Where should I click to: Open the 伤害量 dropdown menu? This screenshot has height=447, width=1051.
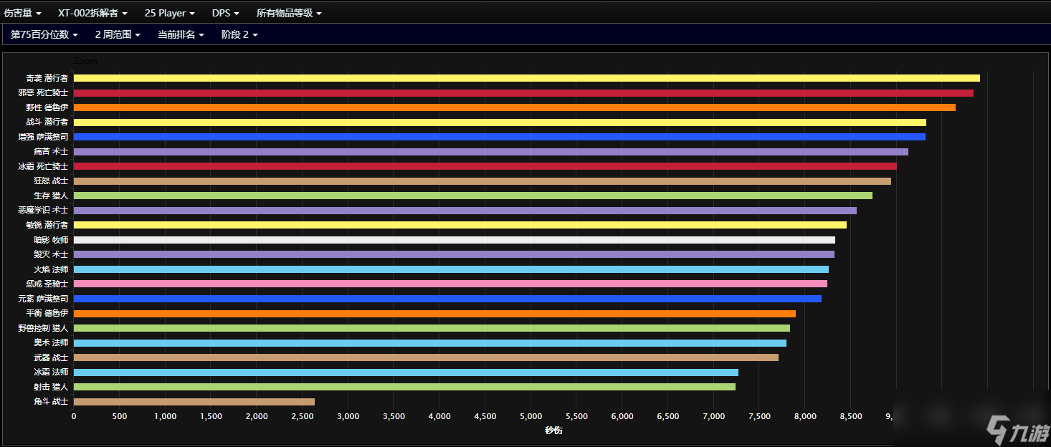click(x=22, y=13)
